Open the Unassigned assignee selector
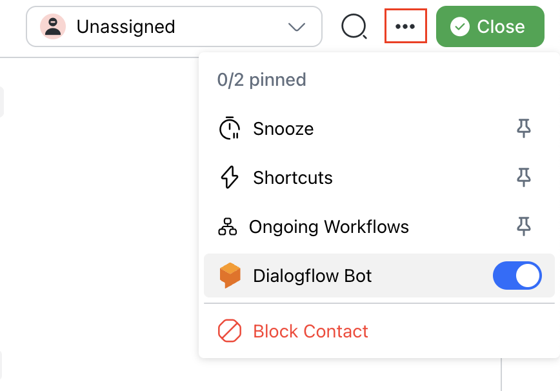Screen dimensions: 560x391 (x=173, y=26)
